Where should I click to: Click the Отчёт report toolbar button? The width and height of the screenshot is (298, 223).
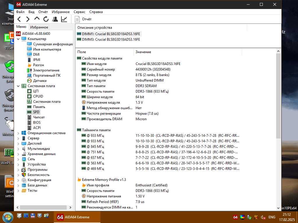[83, 19]
